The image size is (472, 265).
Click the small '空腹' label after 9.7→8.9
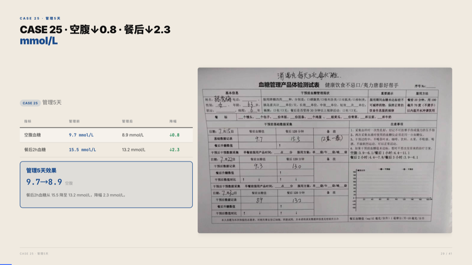tap(69, 183)
